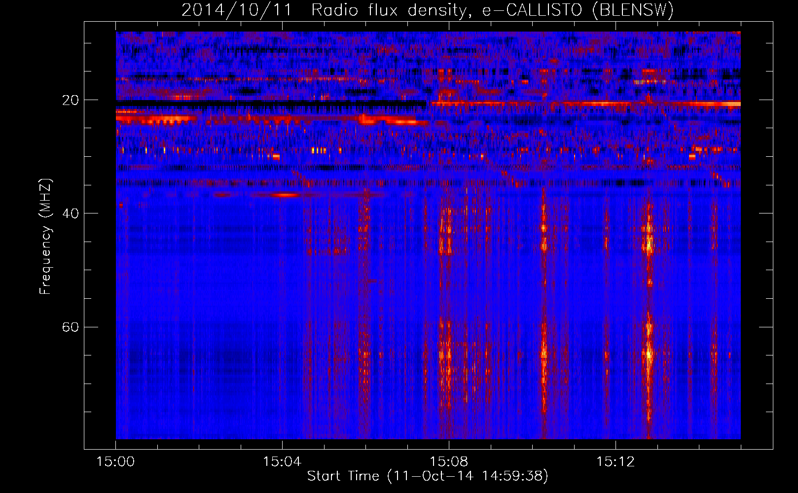This screenshot has height=493, width=798.
Task: Click the 60 MHz frequency tick label
Action: 71,327
